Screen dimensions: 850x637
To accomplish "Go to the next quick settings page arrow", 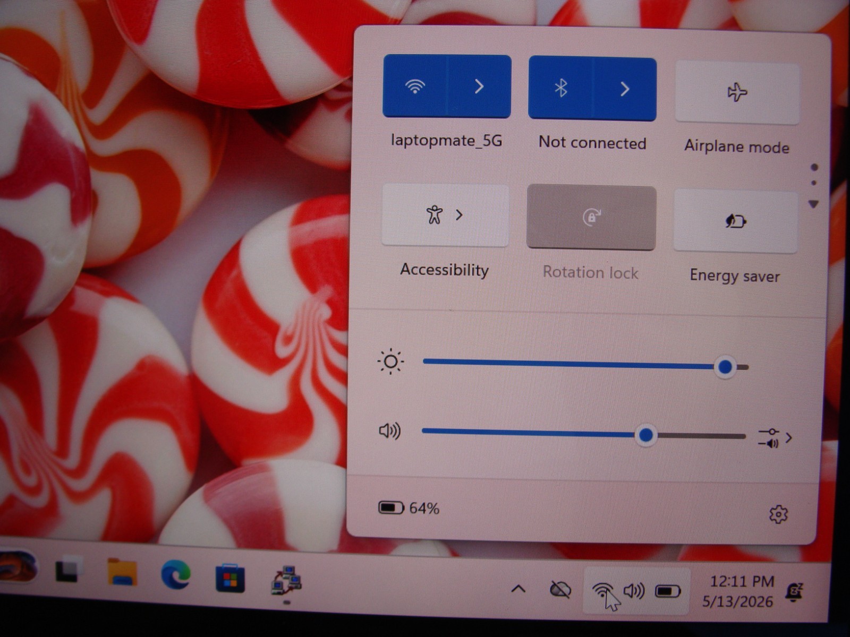I will [x=813, y=204].
